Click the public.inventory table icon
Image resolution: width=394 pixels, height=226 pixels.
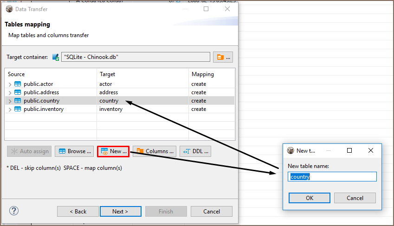[x=18, y=109]
